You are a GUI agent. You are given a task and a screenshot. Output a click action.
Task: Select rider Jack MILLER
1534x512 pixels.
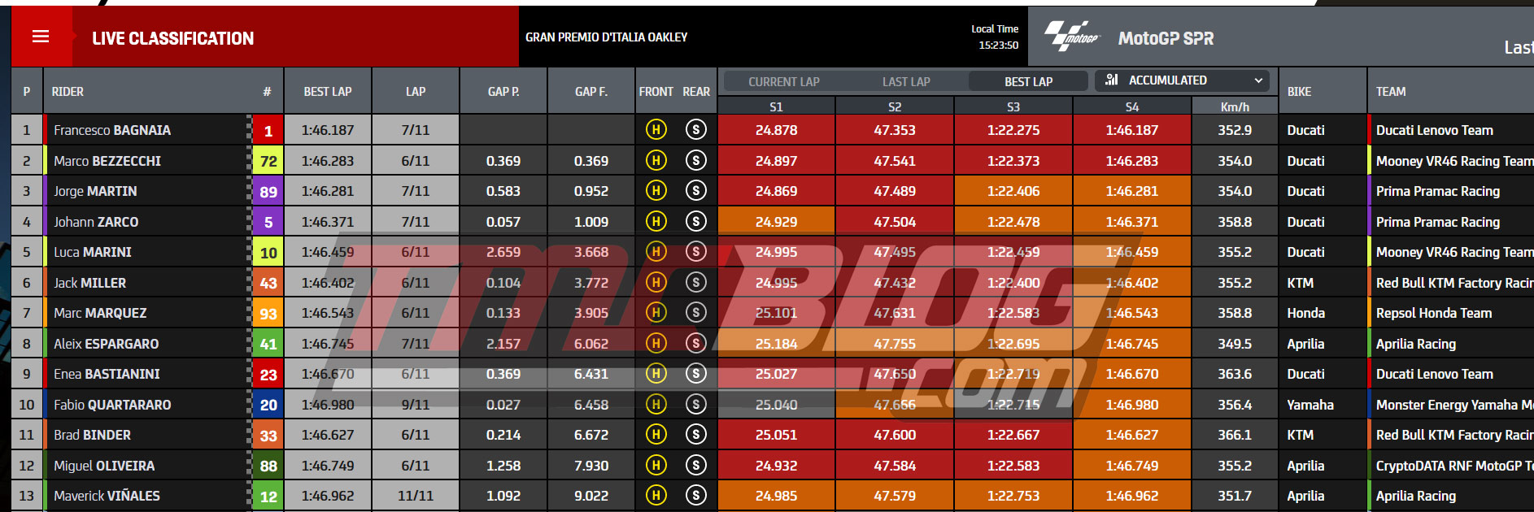tap(89, 283)
